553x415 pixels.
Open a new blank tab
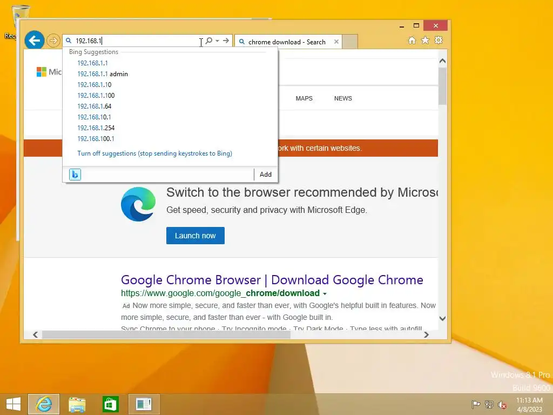coord(350,42)
